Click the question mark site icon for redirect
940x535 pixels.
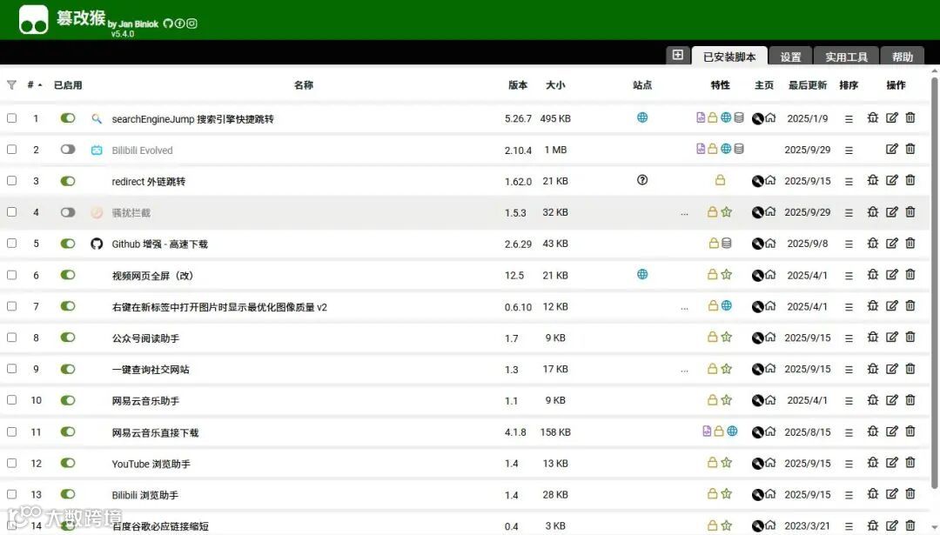pos(642,180)
